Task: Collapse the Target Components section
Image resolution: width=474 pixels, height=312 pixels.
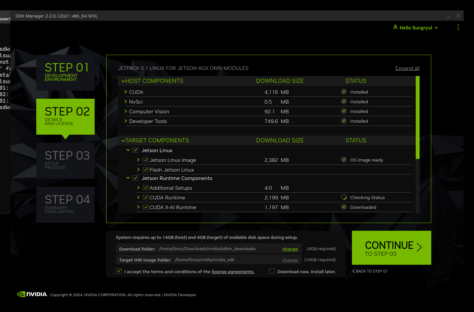Action: pos(123,141)
